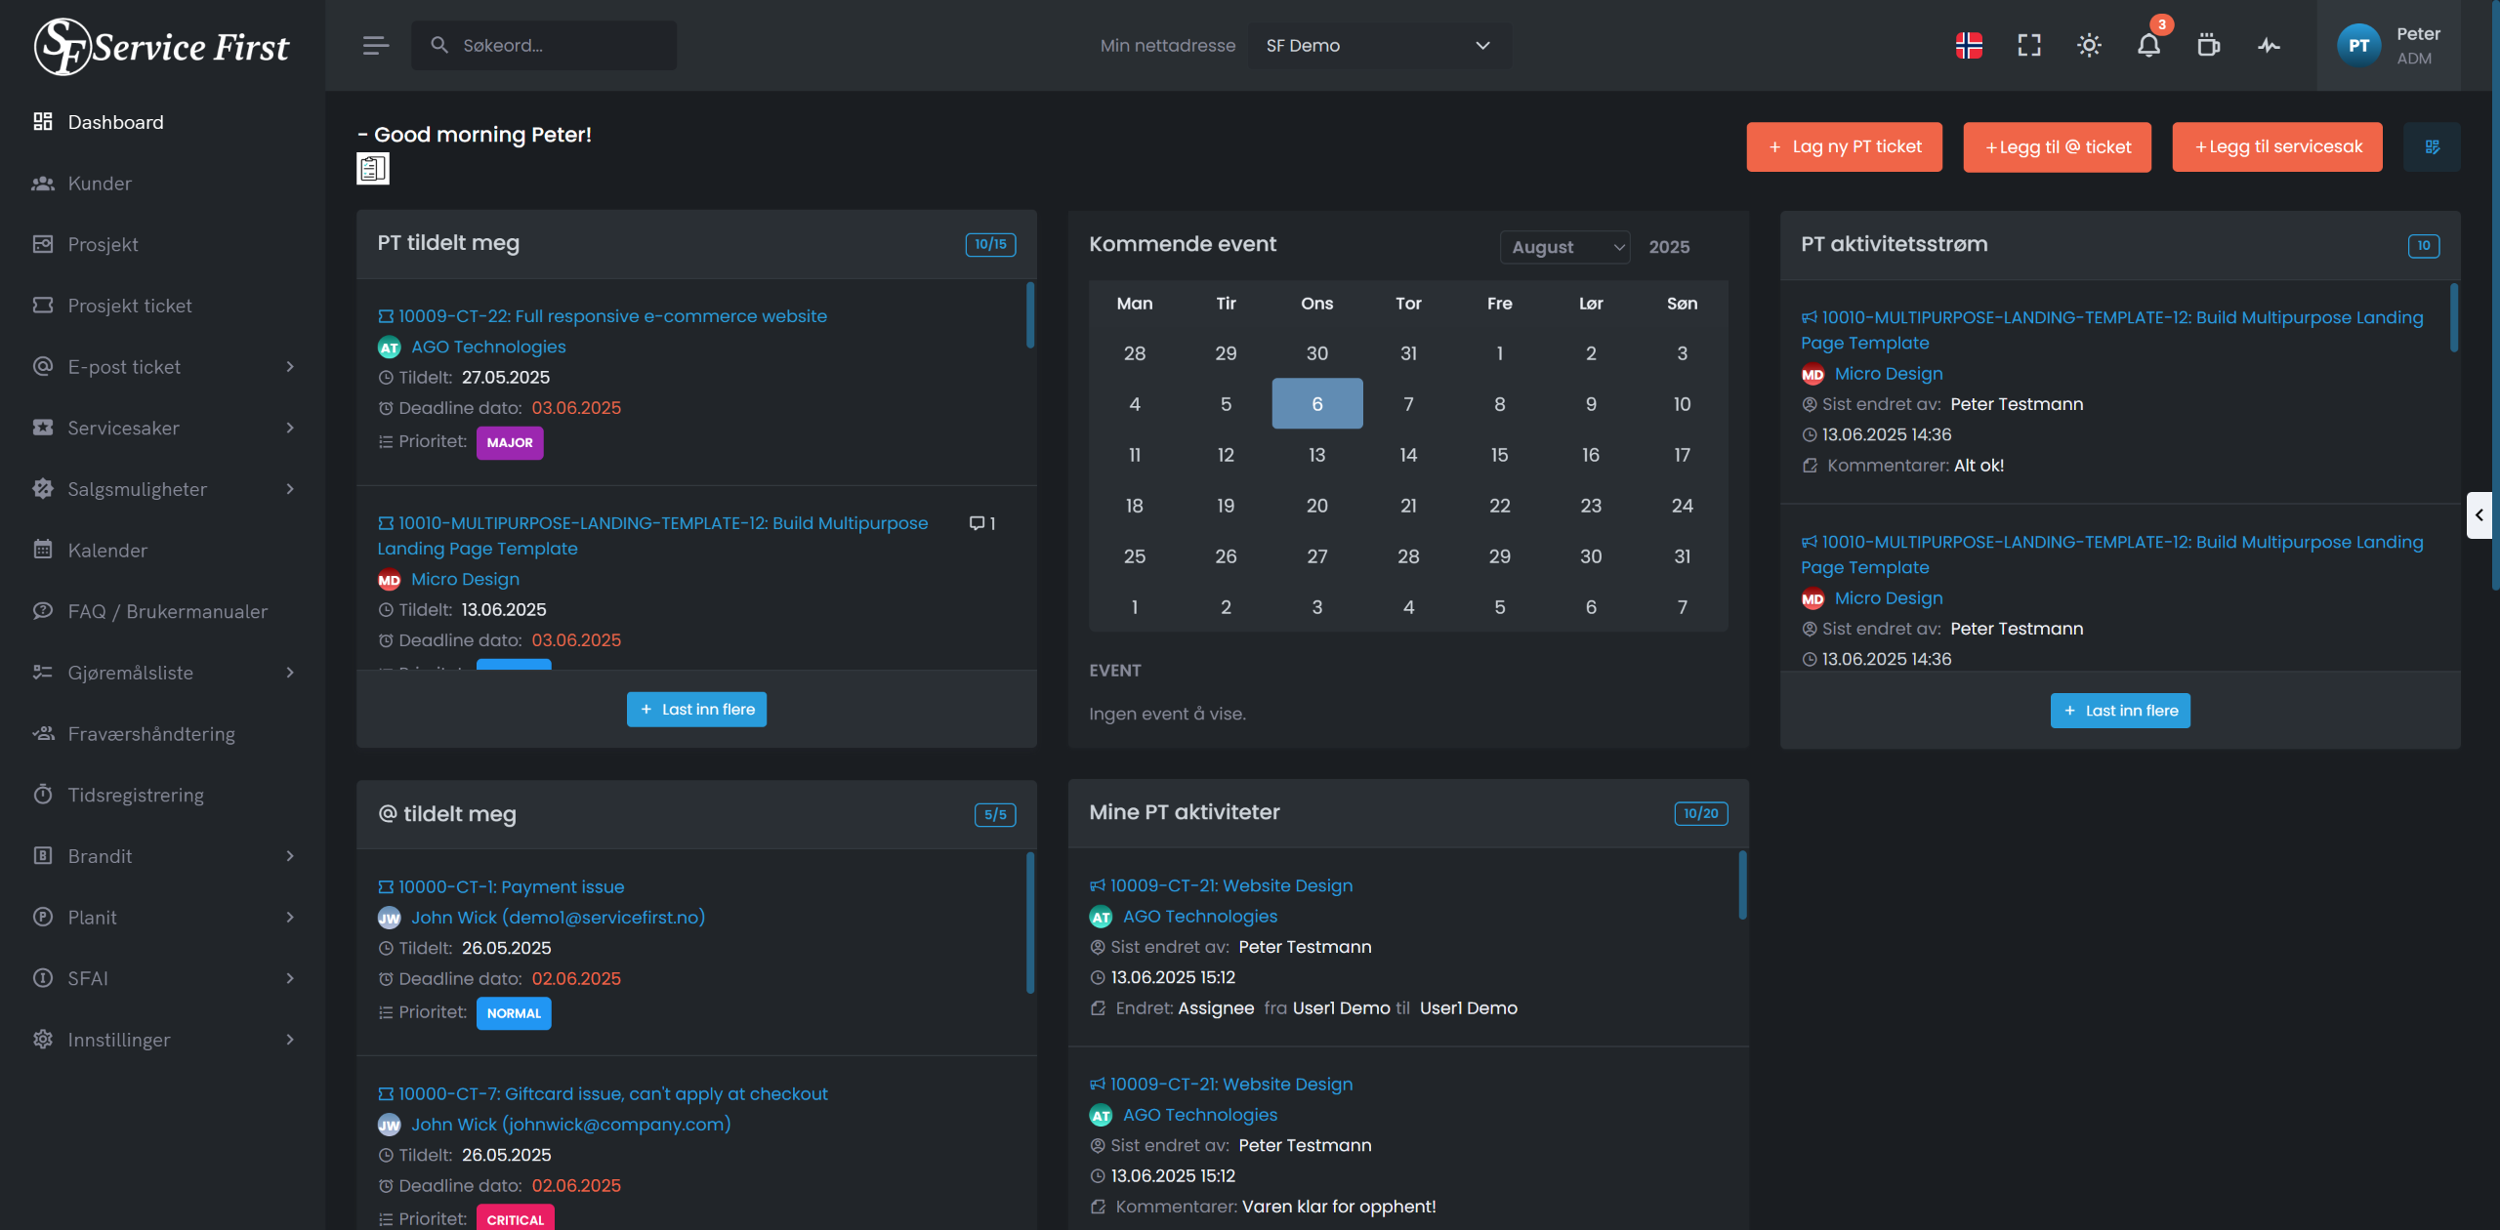
Task: Click the Lag ny PT ticket button
Action: click(x=1844, y=146)
